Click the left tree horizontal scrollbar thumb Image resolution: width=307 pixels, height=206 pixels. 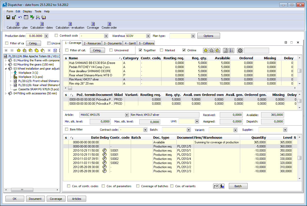click(22, 190)
